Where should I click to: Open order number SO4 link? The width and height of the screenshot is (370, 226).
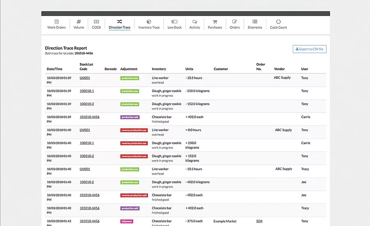click(x=259, y=221)
